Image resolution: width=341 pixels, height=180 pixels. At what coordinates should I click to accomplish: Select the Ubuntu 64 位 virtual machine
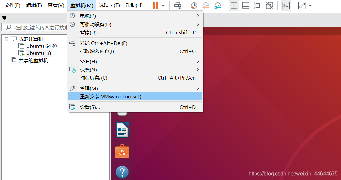pyautogui.click(x=42, y=46)
